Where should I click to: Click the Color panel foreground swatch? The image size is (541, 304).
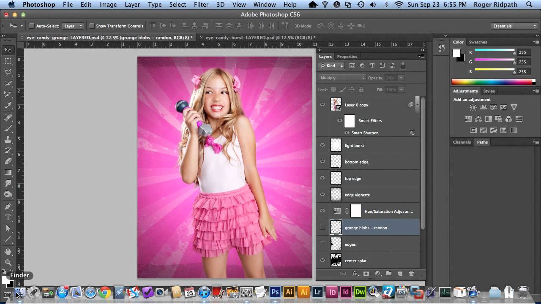pos(456,54)
